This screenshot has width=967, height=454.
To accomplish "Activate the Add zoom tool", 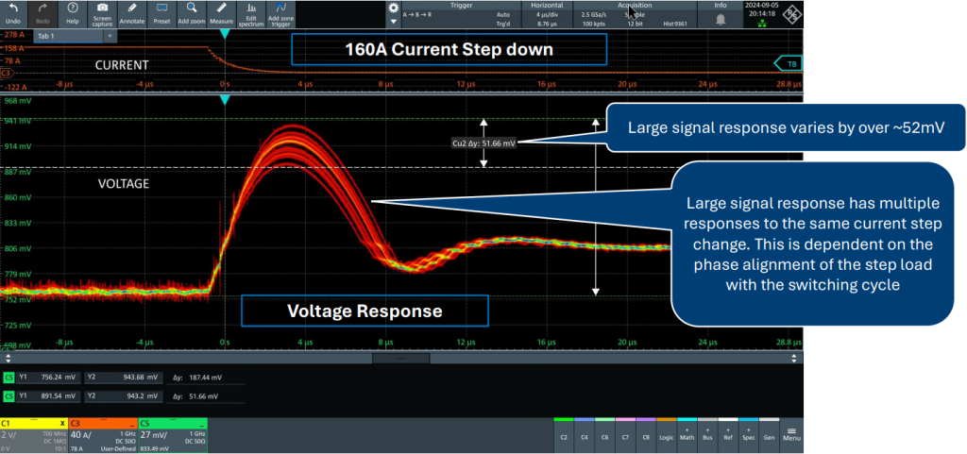I will click(x=191, y=13).
